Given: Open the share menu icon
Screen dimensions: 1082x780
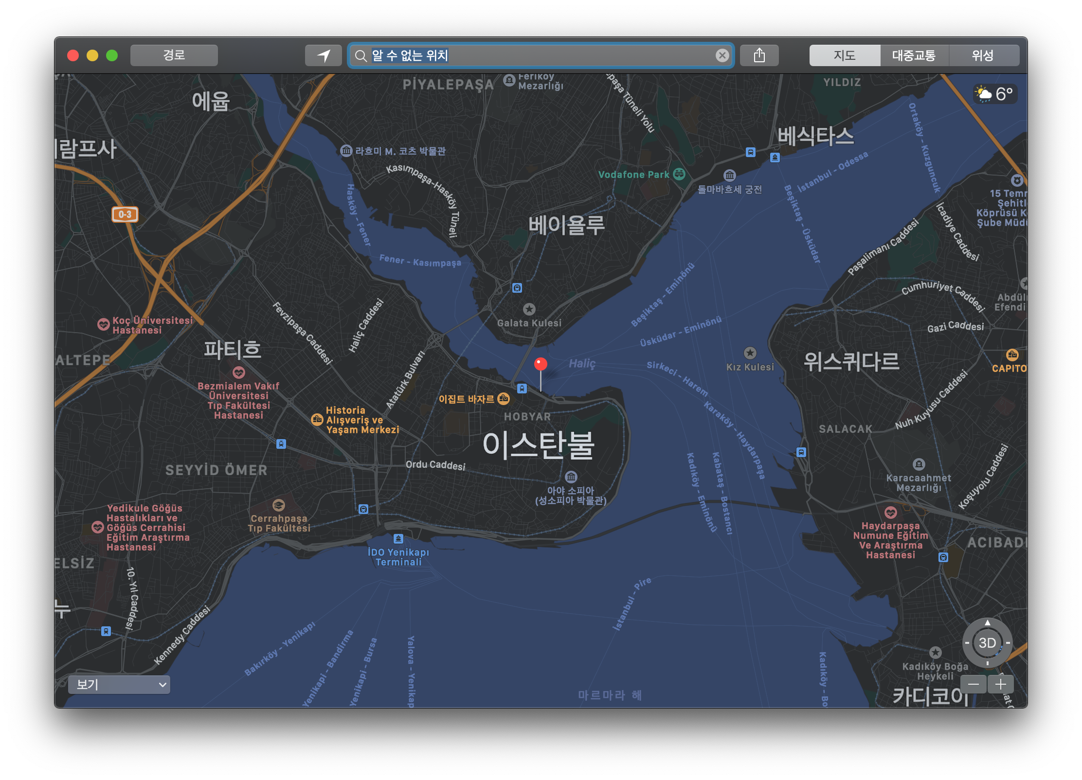Looking at the screenshot, I should pos(759,55).
